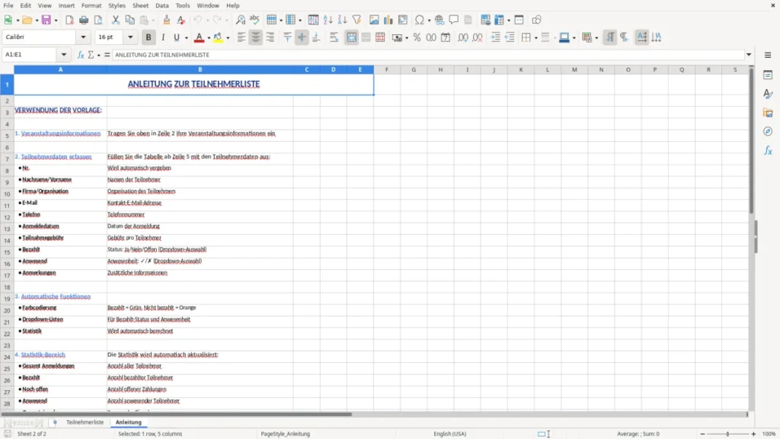The width and height of the screenshot is (780, 439).
Task: Click the Print icon
Action: coord(84,20)
